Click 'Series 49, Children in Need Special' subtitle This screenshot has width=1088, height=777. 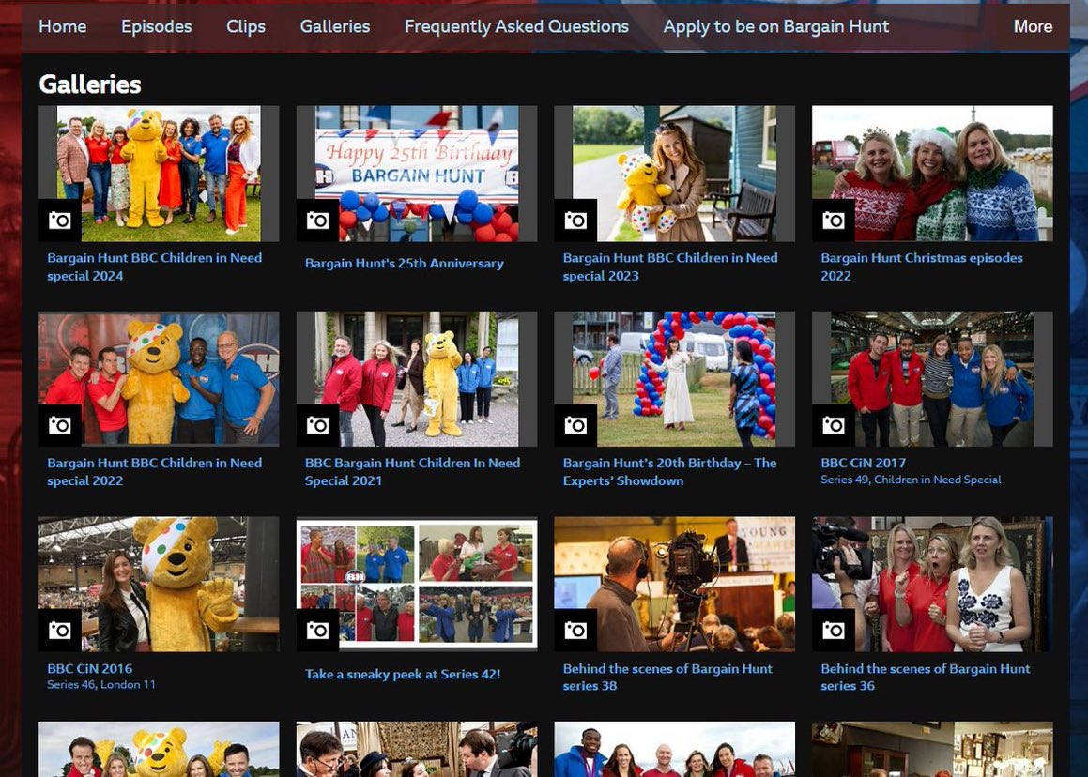pyautogui.click(x=912, y=480)
